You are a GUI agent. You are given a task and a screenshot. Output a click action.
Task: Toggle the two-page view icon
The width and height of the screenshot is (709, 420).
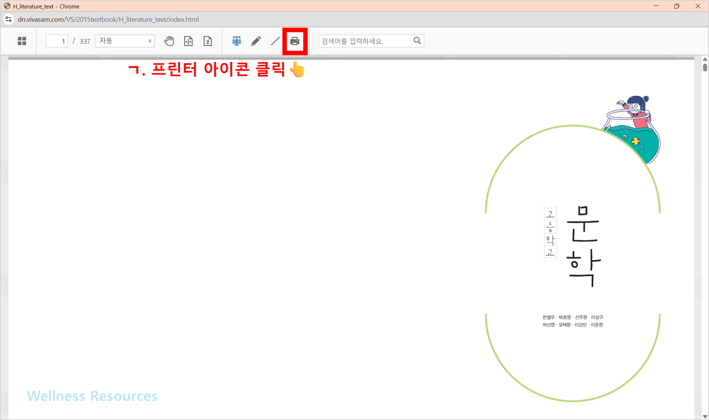pos(208,41)
